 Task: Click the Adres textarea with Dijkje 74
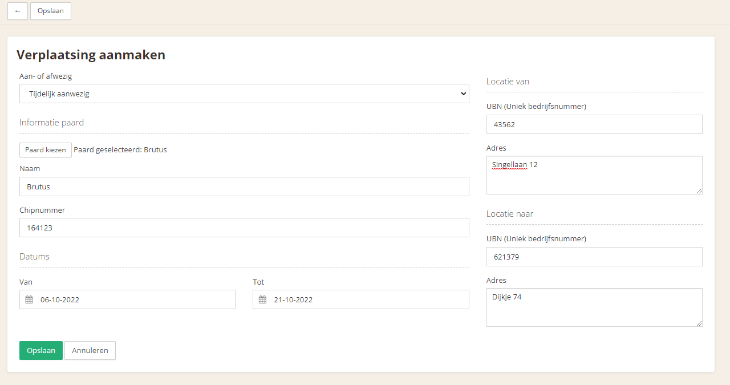tap(594, 307)
